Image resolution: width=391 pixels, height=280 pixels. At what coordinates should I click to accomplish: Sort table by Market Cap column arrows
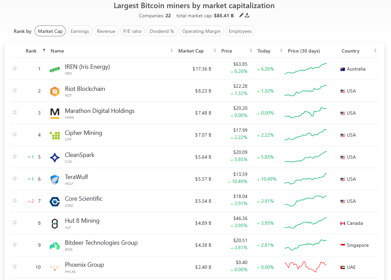coord(215,51)
